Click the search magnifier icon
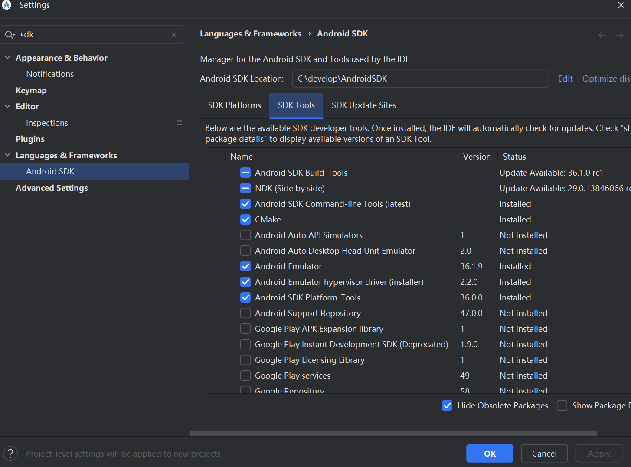The height and width of the screenshot is (467, 631). click(x=10, y=35)
